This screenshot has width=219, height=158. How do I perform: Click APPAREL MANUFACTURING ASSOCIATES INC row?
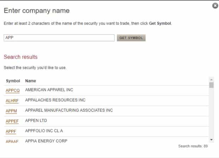tap(106, 111)
